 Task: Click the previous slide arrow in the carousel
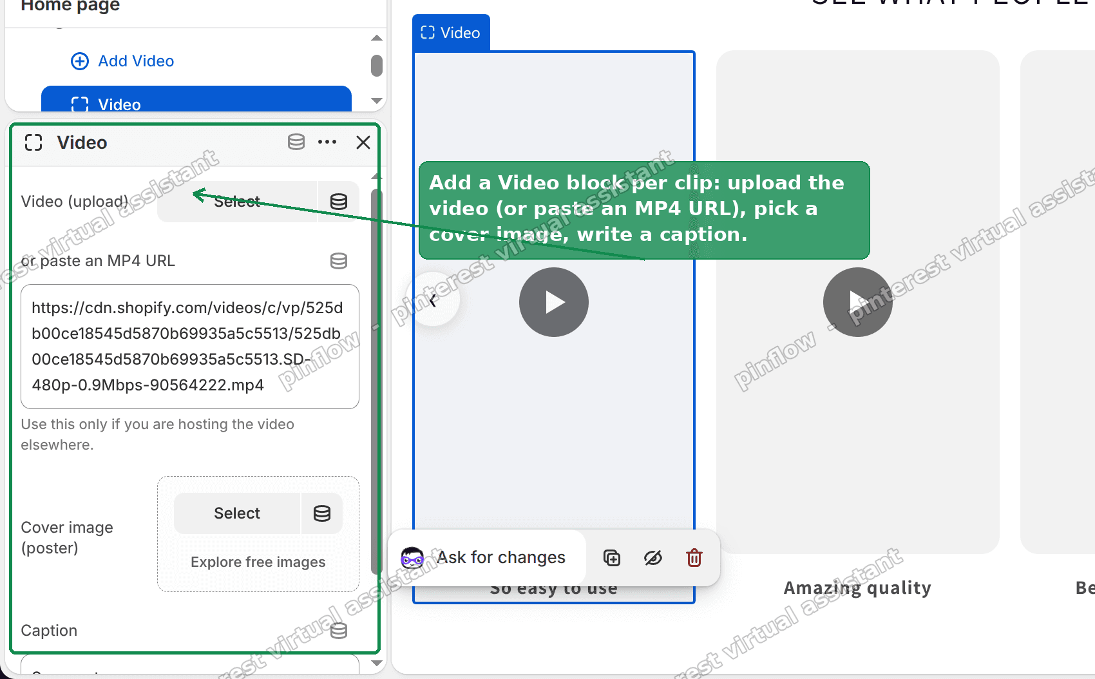coord(433,300)
